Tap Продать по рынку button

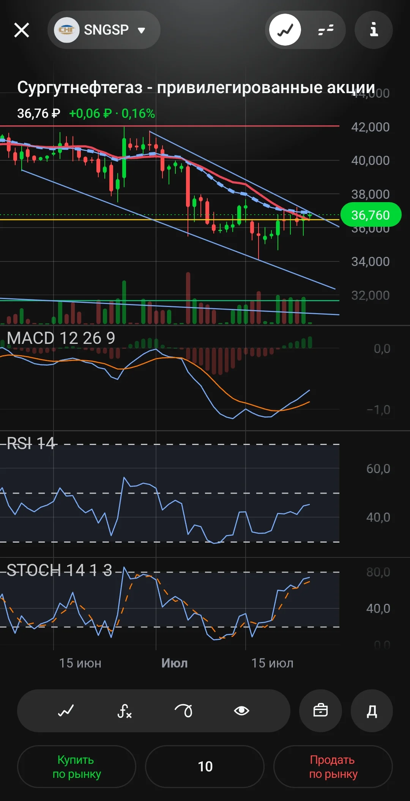click(333, 766)
